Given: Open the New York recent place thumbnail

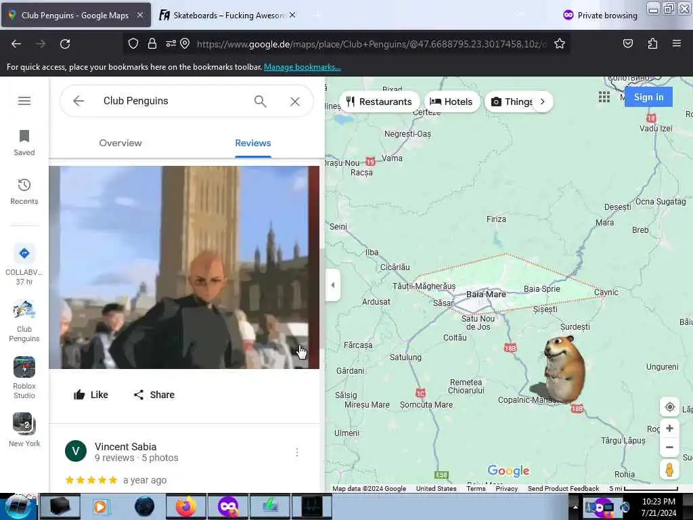Looking at the screenshot, I should click(24, 430).
